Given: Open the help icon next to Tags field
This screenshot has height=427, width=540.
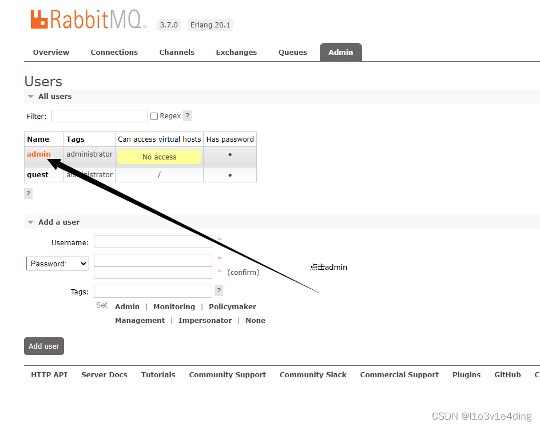Looking at the screenshot, I should click(219, 291).
